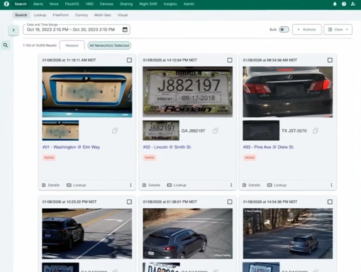
Task: Open Details on Lincoln @ Smith St. card
Action: point(151,185)
